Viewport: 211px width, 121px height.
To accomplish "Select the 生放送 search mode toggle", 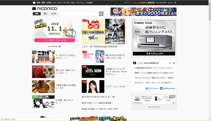I will tap(53, 14).
